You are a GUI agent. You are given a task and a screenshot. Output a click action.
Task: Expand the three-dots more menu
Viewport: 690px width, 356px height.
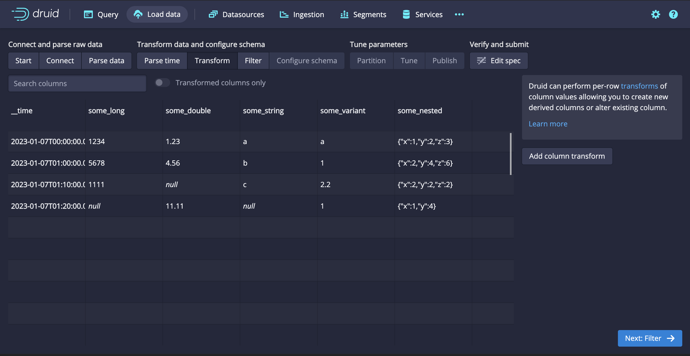pos(459,14)
